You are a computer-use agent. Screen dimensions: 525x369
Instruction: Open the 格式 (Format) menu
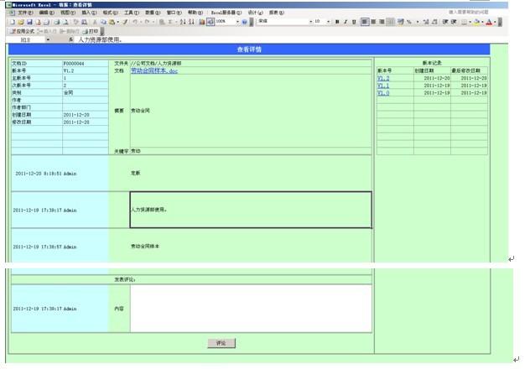pos(111,13)
